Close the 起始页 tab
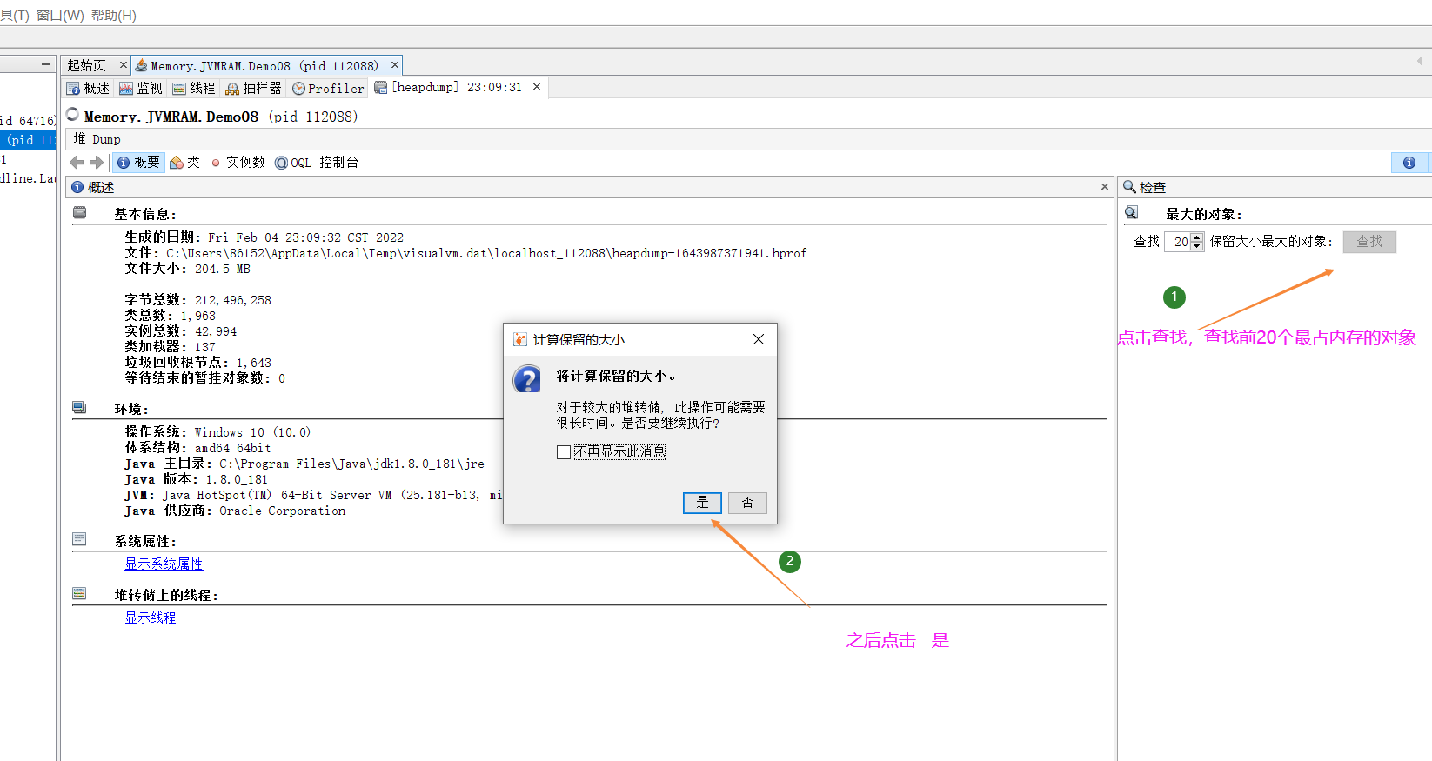This screenshot has height=761, width=1432. (123, 65)
